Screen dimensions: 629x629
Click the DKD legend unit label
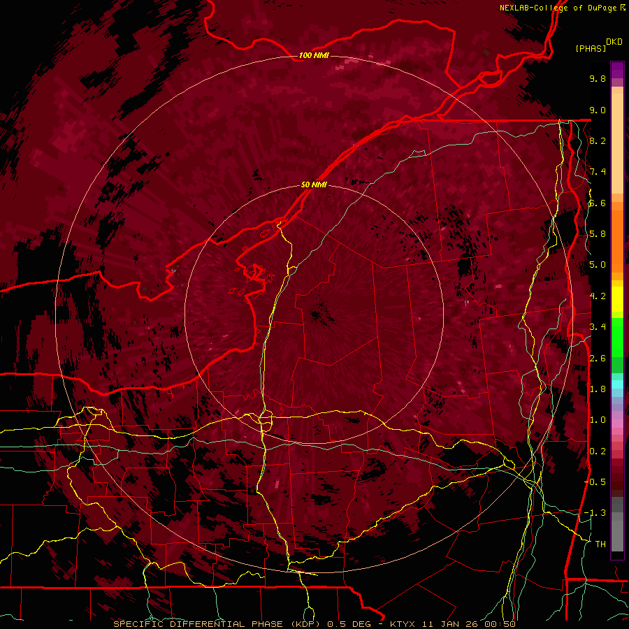pos(614,42)
